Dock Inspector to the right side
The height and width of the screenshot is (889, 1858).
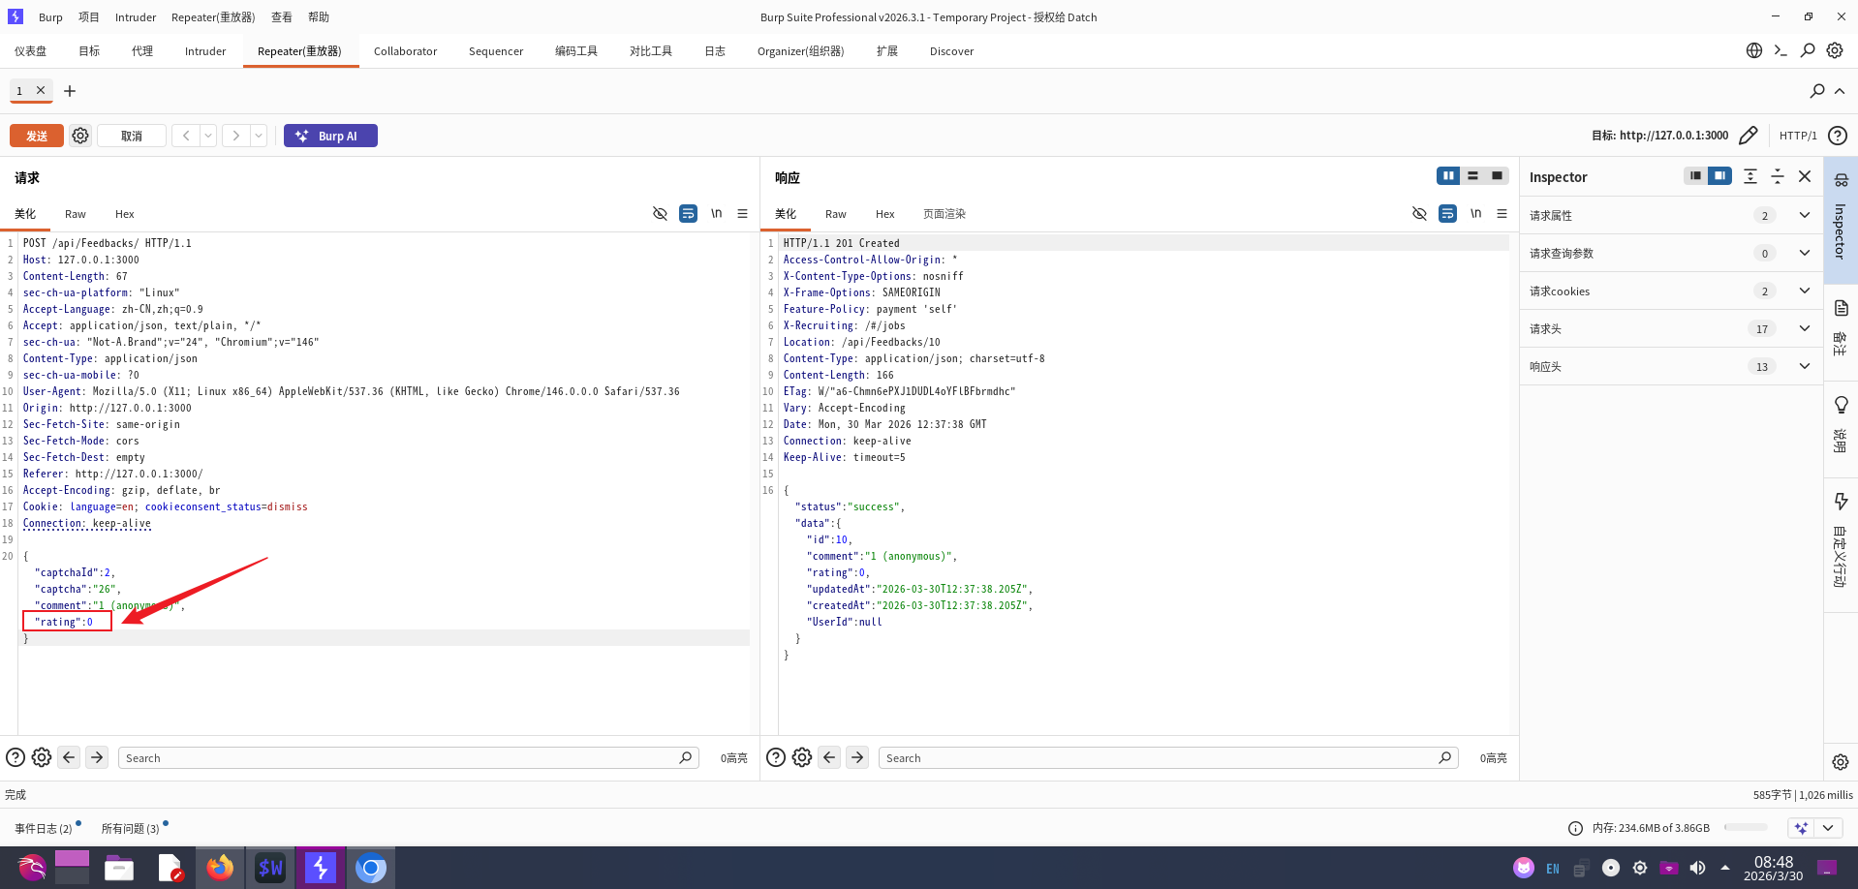[1719, 175]
